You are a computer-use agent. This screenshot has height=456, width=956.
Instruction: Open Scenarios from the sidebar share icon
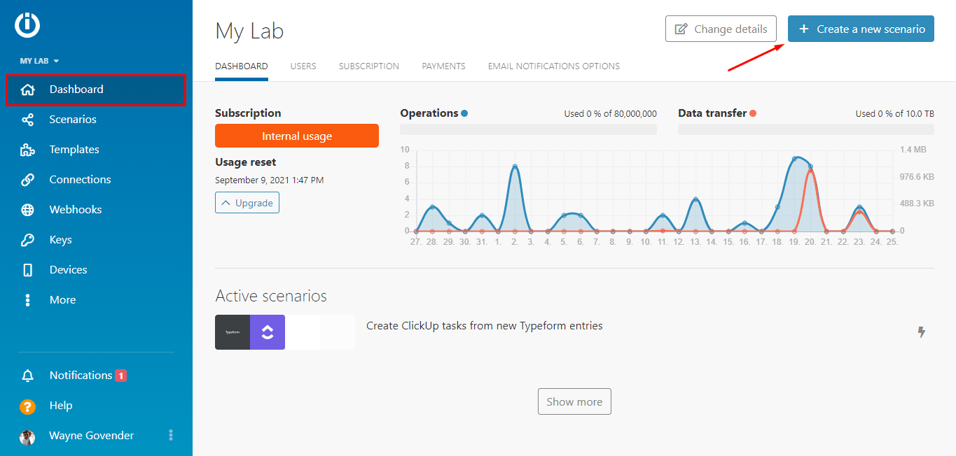[x=28, y=120]
